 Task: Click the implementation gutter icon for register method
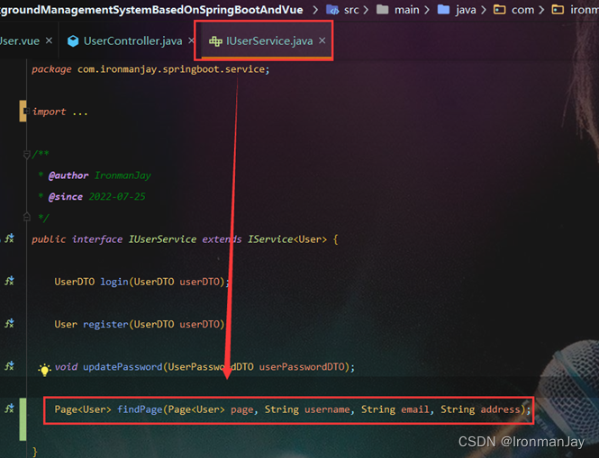9,324
